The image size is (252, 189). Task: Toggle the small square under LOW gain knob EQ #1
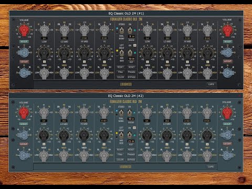pyautogui.click(x=44, y=61)
